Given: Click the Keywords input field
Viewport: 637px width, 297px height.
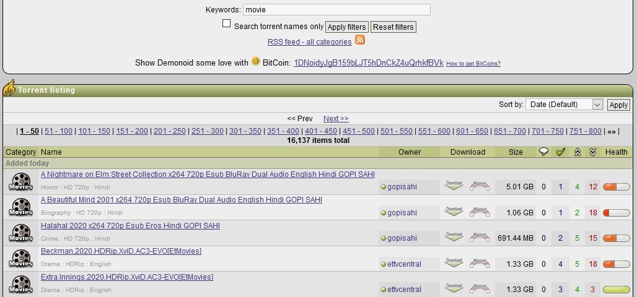Looking at the screenshot, I should 336,10.
